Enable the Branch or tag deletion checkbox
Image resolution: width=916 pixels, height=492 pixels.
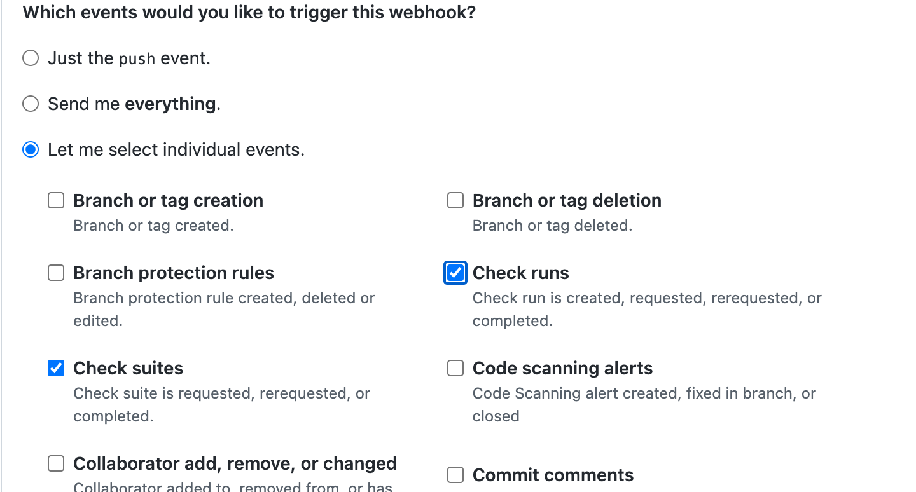pos(455,200)
